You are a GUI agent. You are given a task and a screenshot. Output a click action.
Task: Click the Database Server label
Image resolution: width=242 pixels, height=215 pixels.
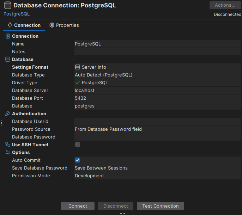(30, 90)
